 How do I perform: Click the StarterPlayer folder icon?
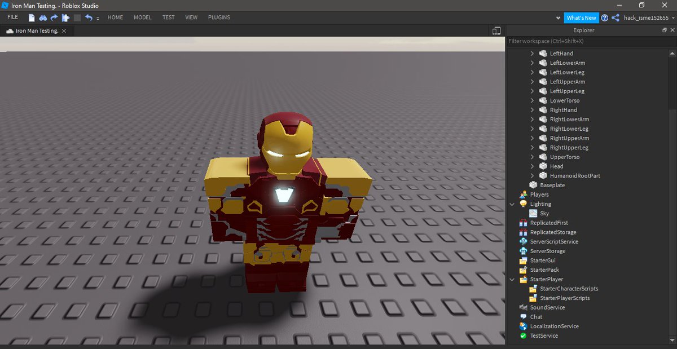(x=523, y=279)
